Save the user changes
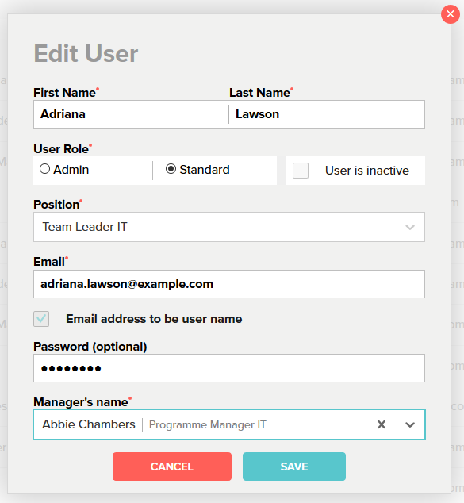 pos(294,467)
